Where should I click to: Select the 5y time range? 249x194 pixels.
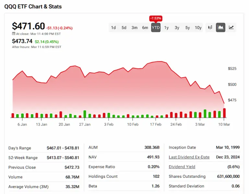coord(187,28)
